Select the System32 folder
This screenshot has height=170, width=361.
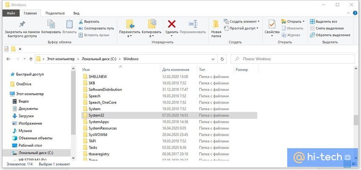coord(169,115)
